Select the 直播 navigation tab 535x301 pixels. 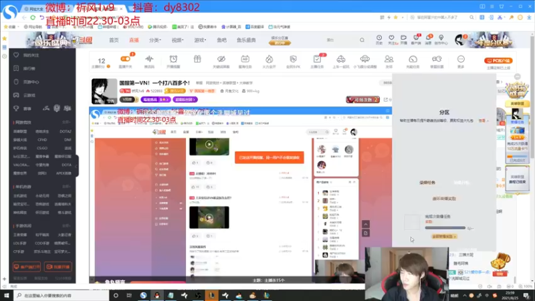(x=134, y=40)
